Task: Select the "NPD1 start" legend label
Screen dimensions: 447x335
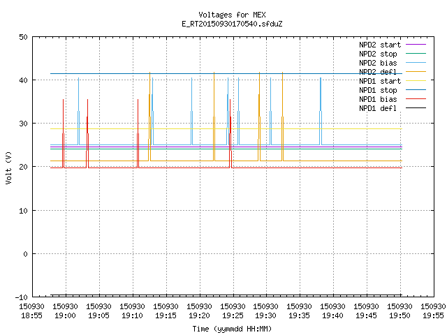Action: click(x=380, y=81)
